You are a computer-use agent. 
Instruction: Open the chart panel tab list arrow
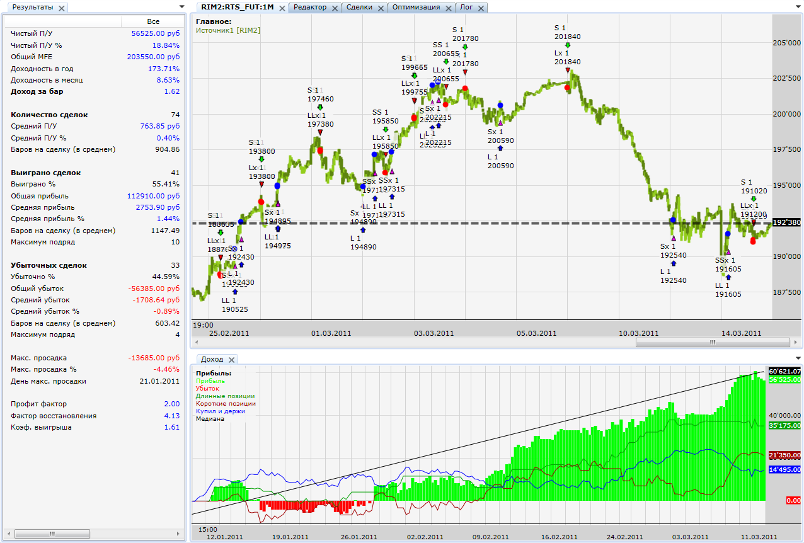point(798,8)
